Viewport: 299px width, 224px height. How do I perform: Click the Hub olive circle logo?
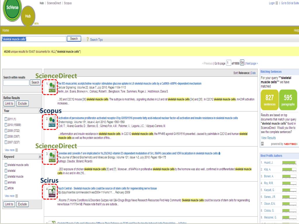point(28,16)
